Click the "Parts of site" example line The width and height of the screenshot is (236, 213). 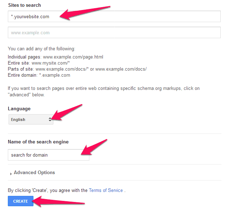(x=77, y=69)
